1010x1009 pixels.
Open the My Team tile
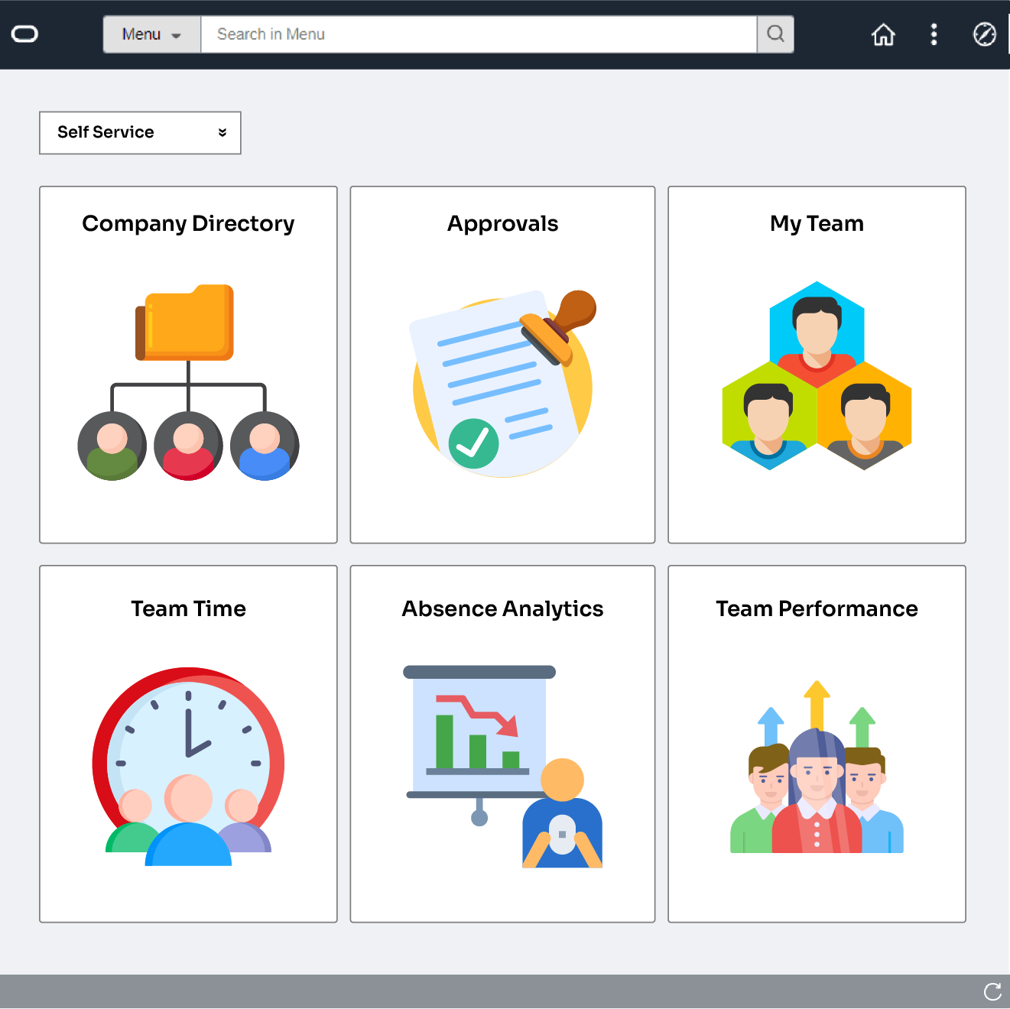pos(816,364)
